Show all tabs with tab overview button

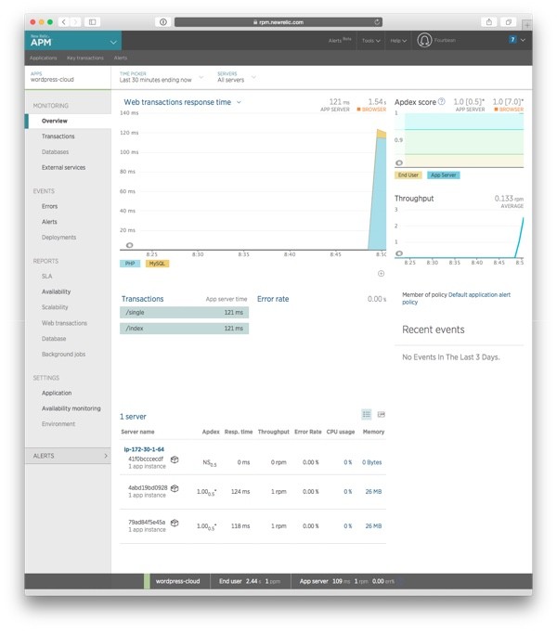pos(509,22)
